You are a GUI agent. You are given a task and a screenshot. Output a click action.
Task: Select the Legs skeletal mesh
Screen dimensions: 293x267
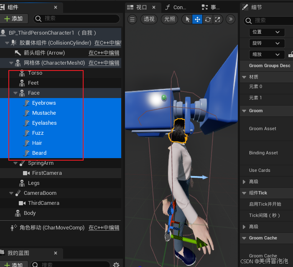click(61, 183)
